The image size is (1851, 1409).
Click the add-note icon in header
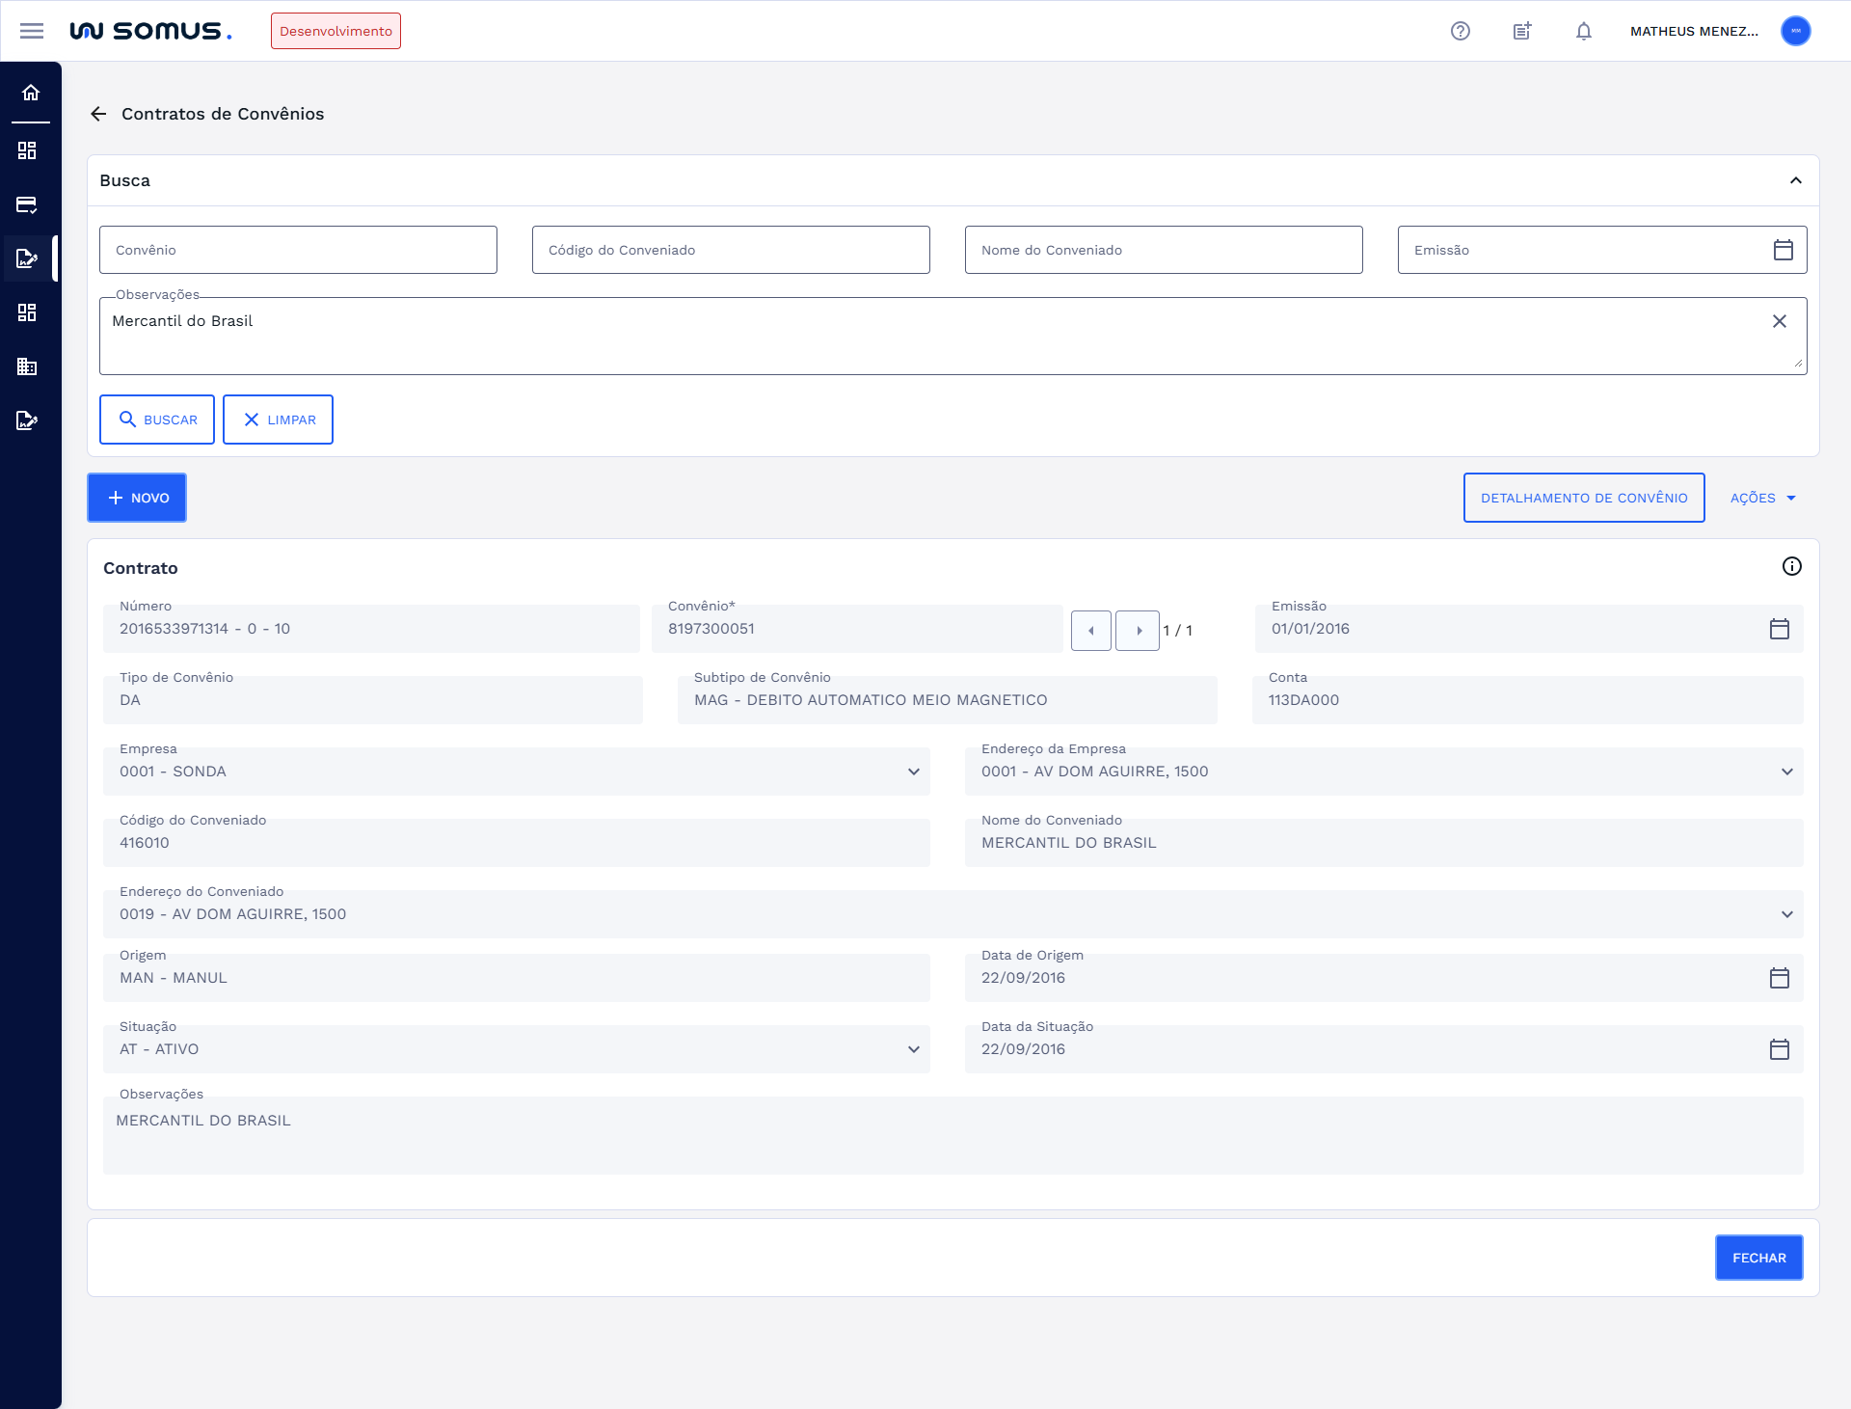pos(1522,31)
